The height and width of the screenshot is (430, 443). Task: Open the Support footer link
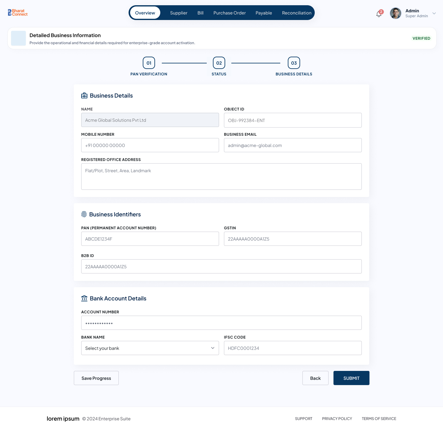pyautogui.click(x=304, y=419)
